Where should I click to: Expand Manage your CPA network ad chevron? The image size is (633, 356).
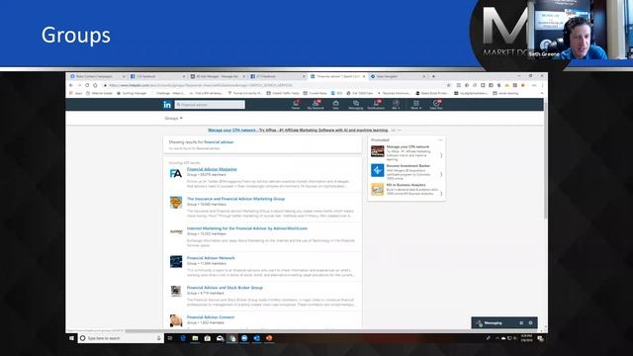[x=441, y=155]
